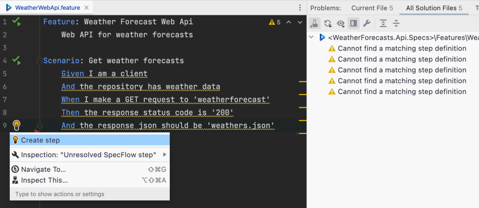Toggle the preview panel layout icon
Screen dimensions: 479x208
coord(353,23)
